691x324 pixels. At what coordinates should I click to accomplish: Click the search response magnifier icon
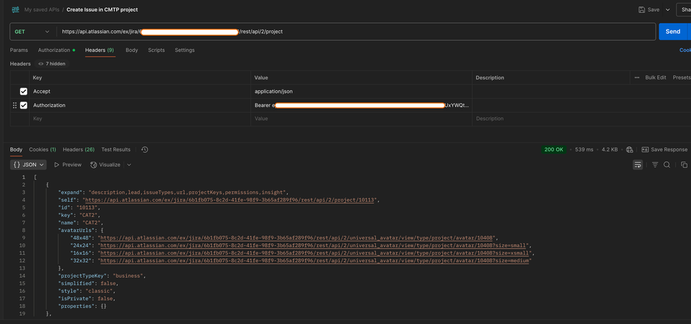pyautogui.click(x=667, y=164)
